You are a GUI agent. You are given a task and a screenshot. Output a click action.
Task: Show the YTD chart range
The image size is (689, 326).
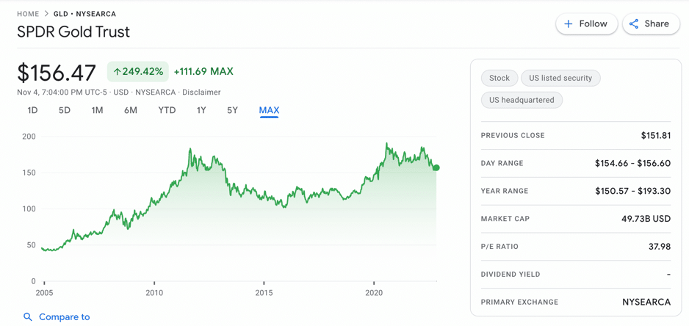click(167, 110)
